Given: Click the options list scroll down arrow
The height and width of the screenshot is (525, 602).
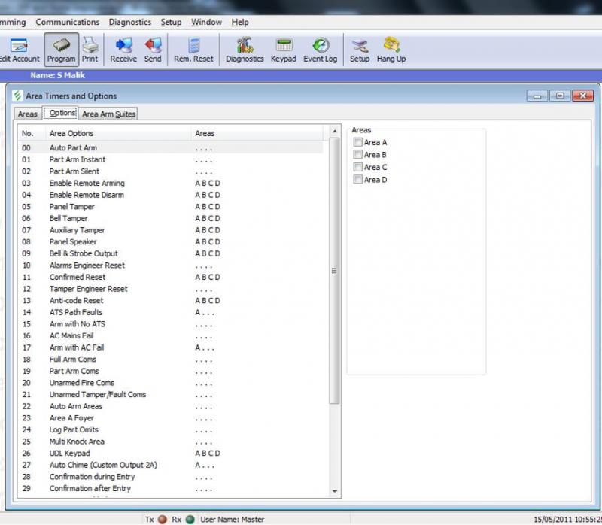Looking at the screenshot, I should [x=335, y=491].
